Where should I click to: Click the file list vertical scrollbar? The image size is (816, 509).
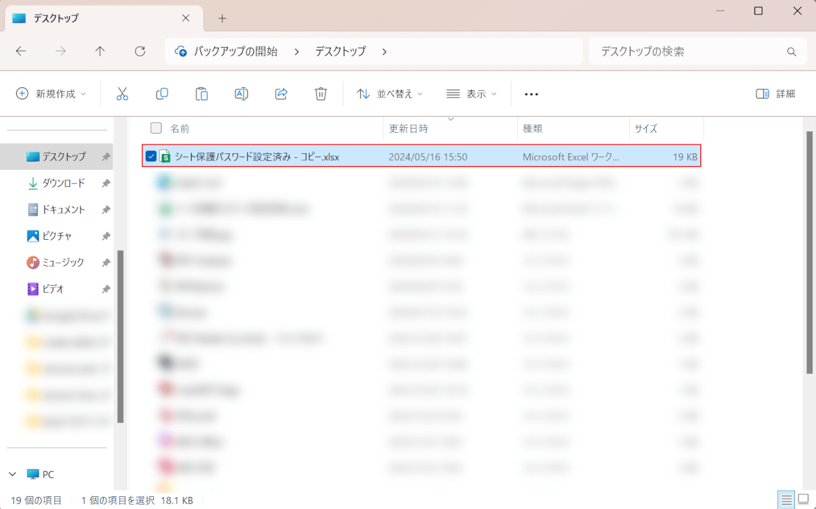pyautogui.click(x=810, y=252)
